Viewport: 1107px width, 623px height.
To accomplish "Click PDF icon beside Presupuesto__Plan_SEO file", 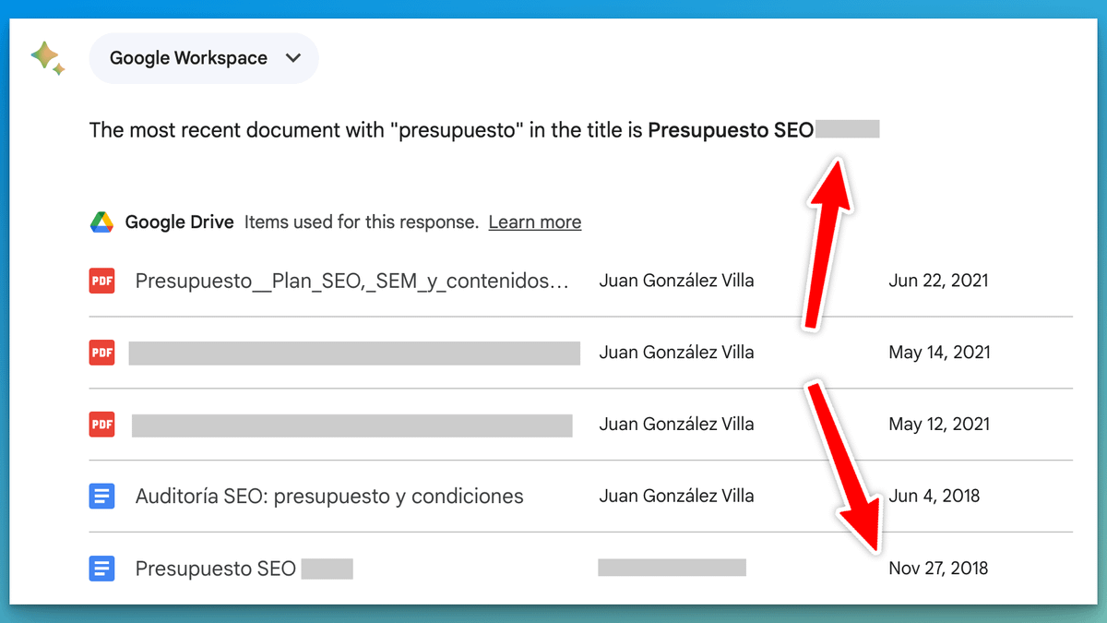I will (x=101, y=281).
